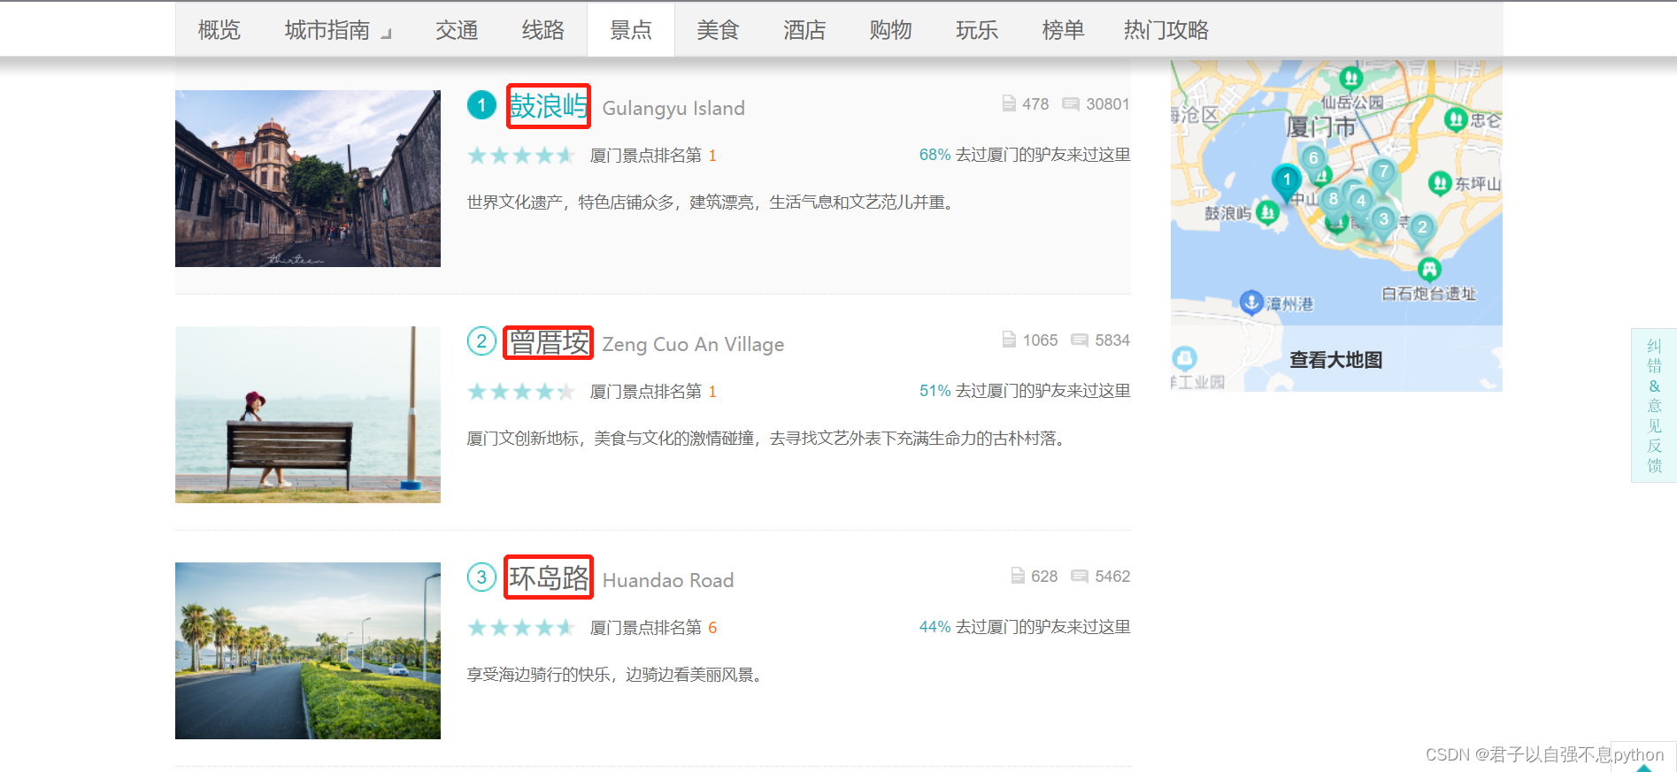
Task: Open the Huandao Road photo thumbnail
Action: (x=308, y=651)
